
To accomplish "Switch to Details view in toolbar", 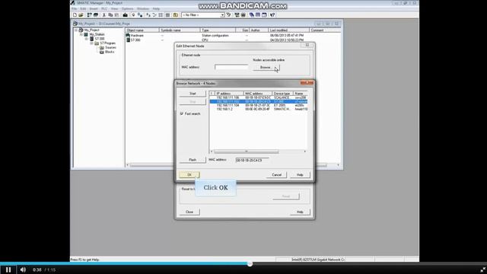I will [167, 15].
